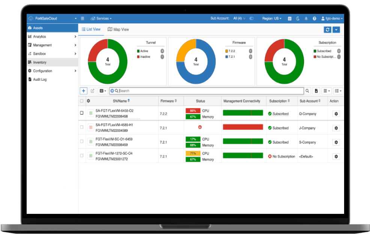
Task: Toggle the hamburger menu icon
Action: [x=82, y=18]
